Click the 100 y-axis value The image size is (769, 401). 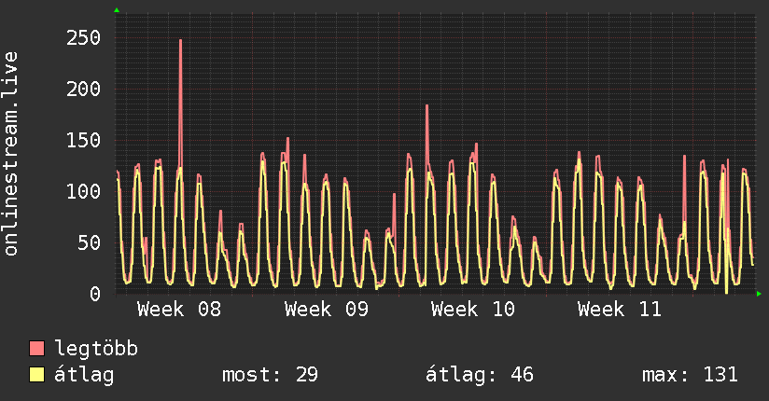pos(83,191)
